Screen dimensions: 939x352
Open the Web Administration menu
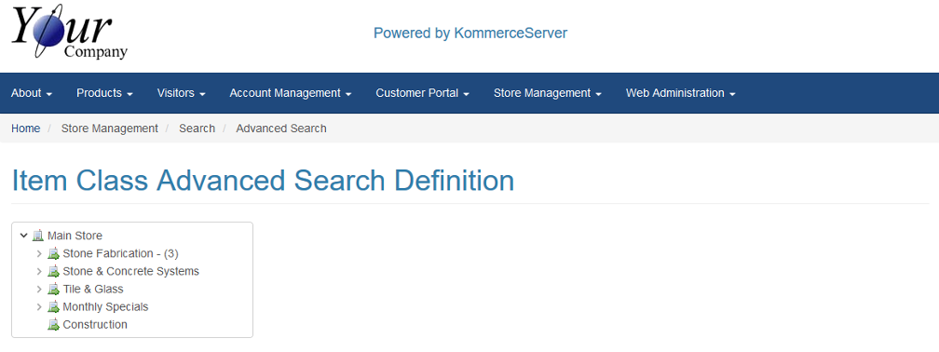click(680, 93)
